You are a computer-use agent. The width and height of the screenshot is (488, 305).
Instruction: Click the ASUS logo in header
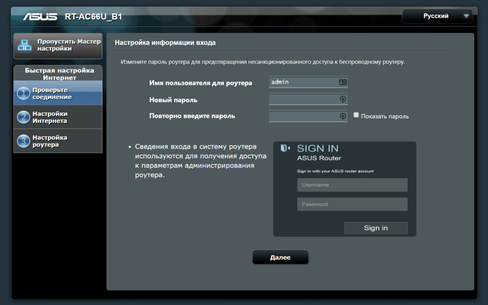40,17
